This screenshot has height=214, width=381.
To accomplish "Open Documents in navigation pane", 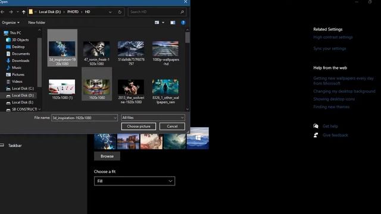I will point(21,53).
